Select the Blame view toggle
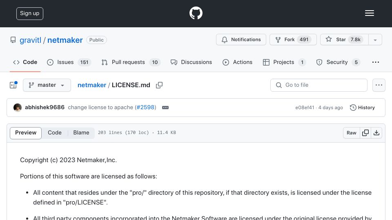 (x=81, y=133)
